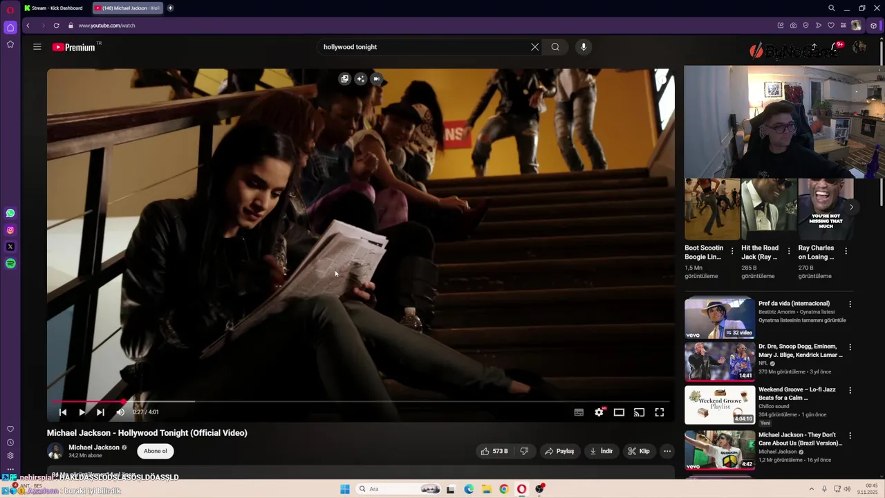
Task: Cast video to a device
Action: tap(639, 412)
